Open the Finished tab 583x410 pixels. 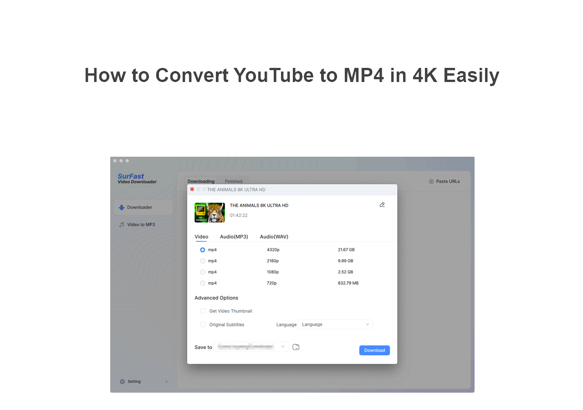click(234, 181)
